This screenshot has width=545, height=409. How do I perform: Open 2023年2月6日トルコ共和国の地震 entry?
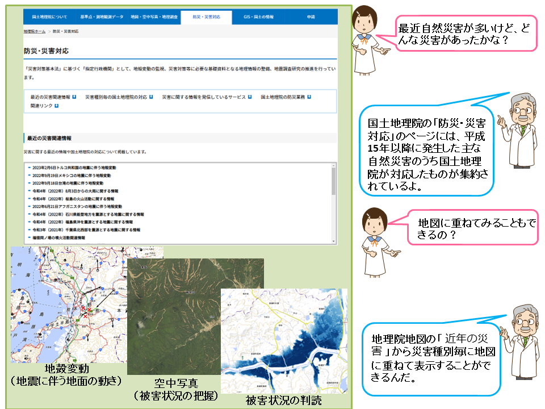pos(74,168)
